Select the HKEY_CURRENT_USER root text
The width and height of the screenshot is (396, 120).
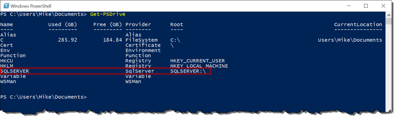pyautogui.click(x=198, y=61)
